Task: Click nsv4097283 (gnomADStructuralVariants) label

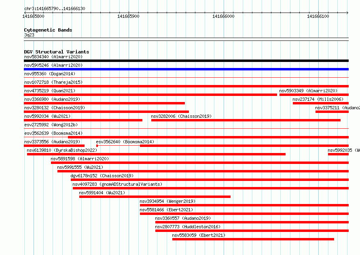Action: [x=117, y=184]
